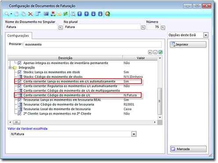218x163 pixels.
Task: Click the scroll down arrow of the list
Action: (160, 117)
